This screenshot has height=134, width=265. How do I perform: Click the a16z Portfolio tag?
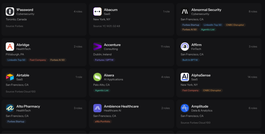tap(102, 121)
